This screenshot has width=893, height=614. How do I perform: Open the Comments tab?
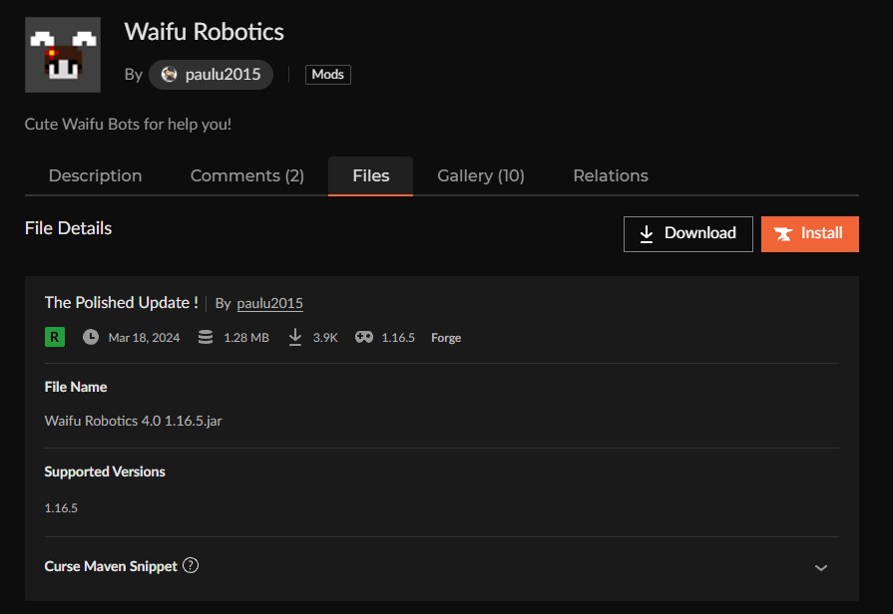click(x=246, y=175)
